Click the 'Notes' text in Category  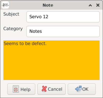click(x=36, y=31)
